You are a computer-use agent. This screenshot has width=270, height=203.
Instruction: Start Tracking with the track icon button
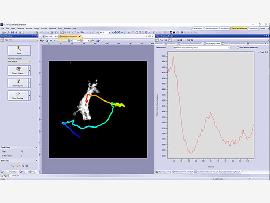[18, 95]
